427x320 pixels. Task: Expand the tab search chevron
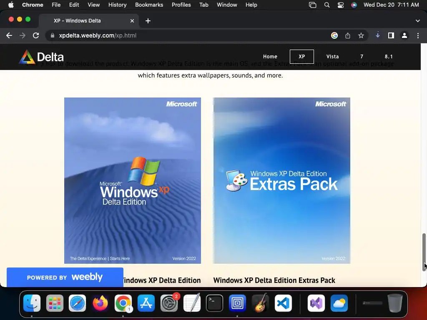(417, 21)
